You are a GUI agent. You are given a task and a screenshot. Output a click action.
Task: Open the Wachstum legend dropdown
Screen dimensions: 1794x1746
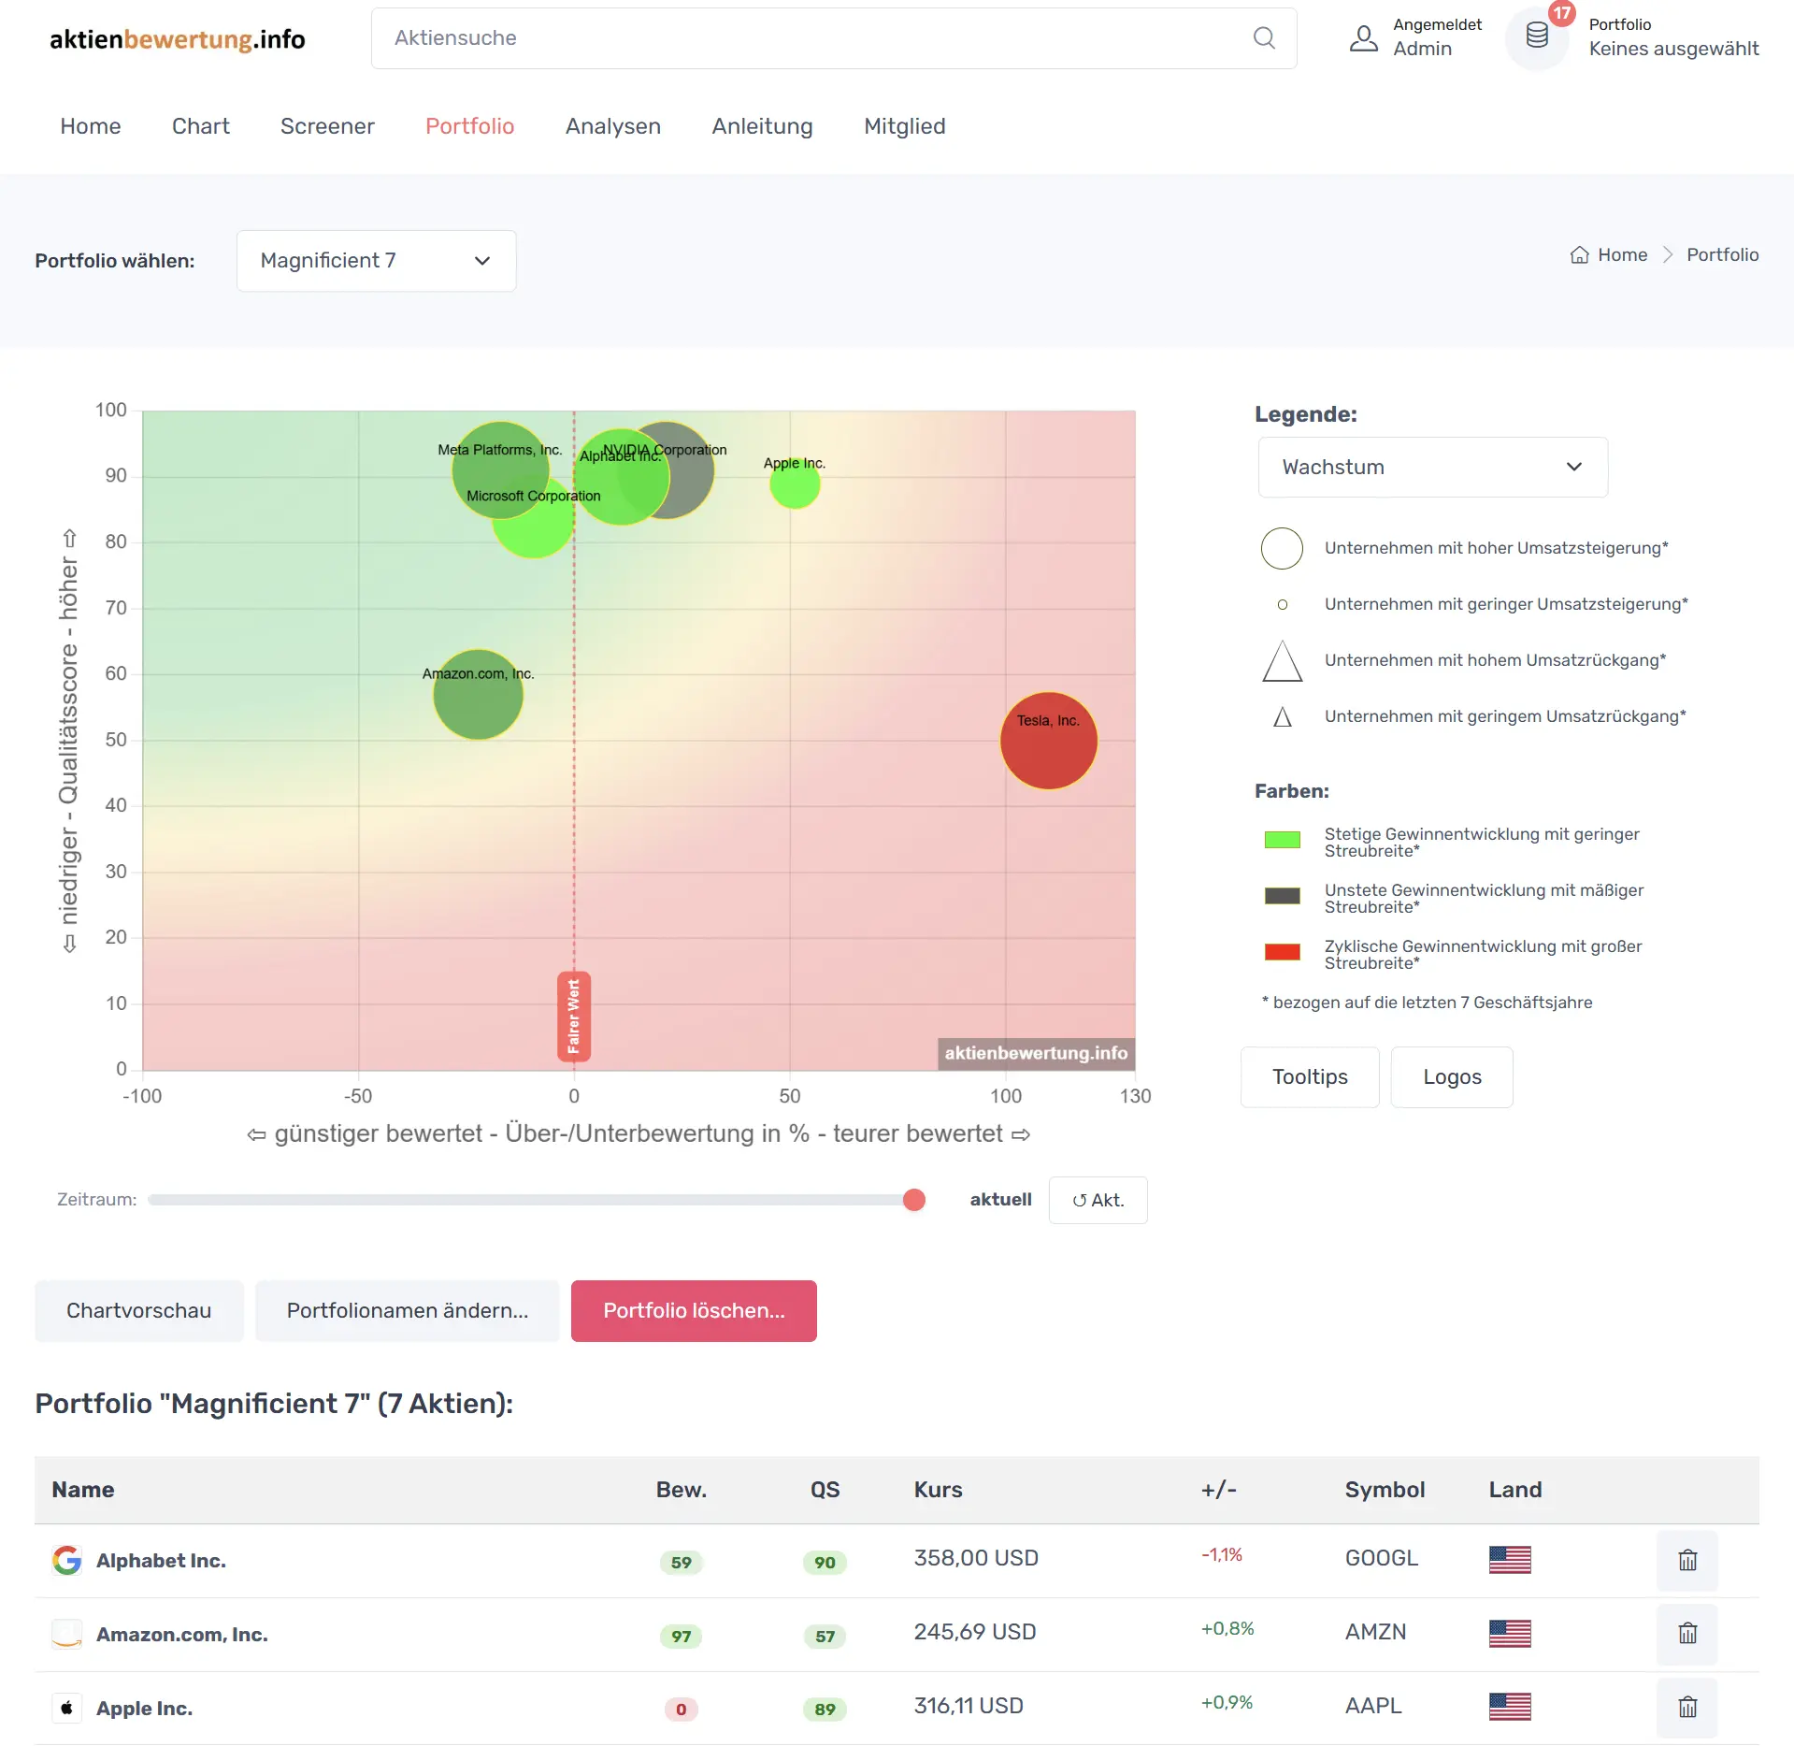coord(1432,467)
